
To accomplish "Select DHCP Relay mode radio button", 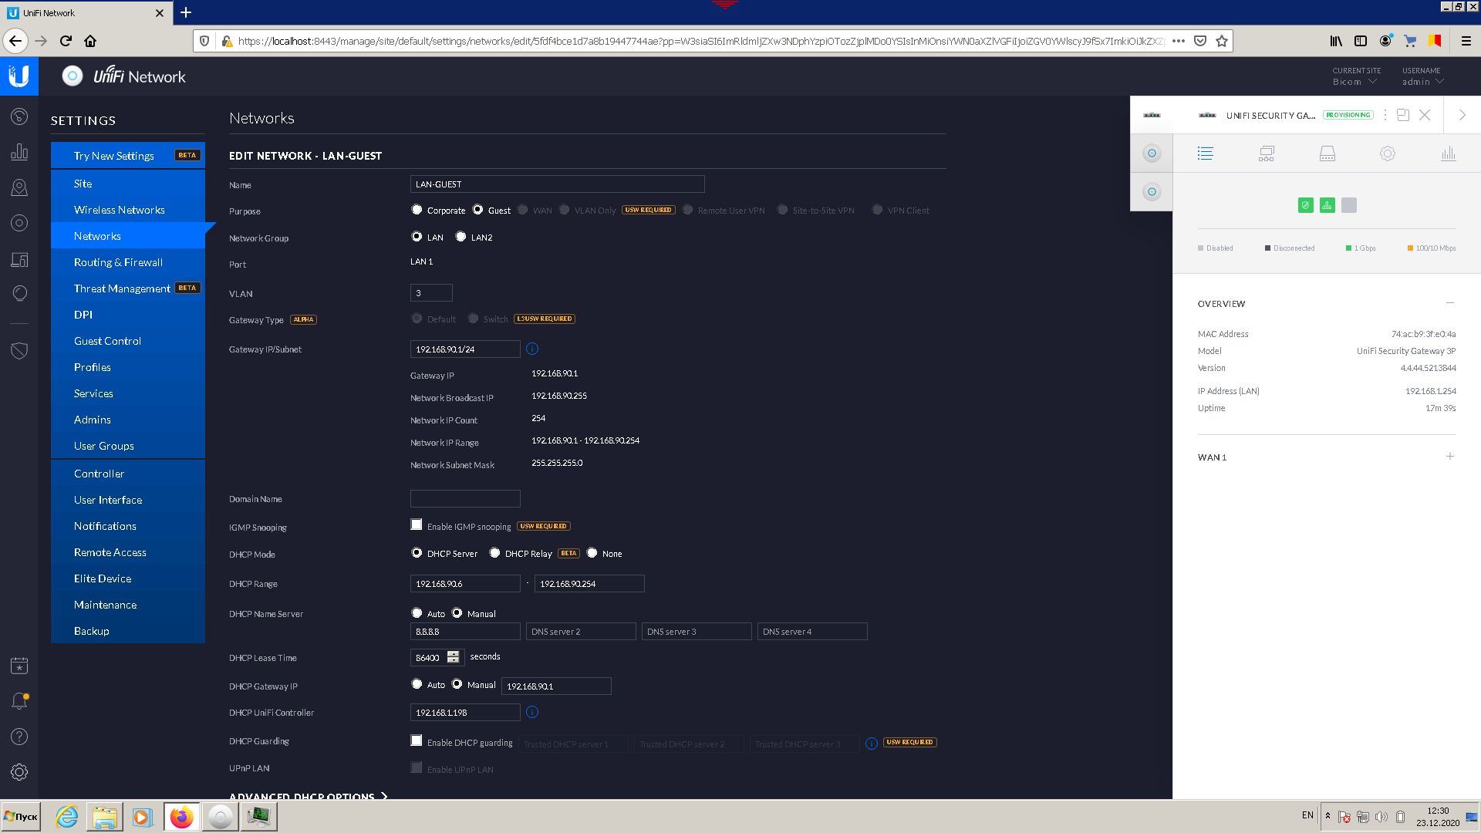I will coord(494,553).
